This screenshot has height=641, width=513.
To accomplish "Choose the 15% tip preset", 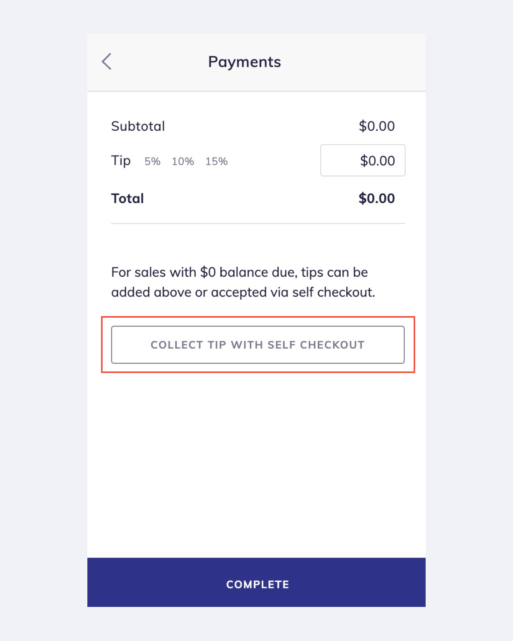I will coord(217,161).
